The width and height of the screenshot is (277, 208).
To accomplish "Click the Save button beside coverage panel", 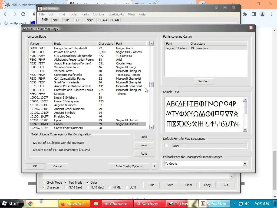I will (144, 145).
